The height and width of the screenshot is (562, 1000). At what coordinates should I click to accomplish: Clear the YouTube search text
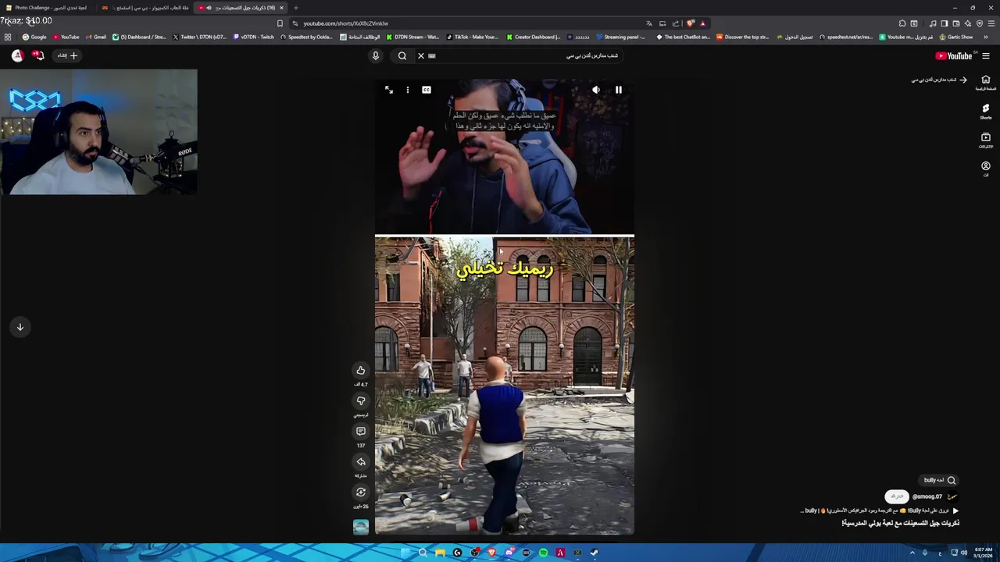420,55
